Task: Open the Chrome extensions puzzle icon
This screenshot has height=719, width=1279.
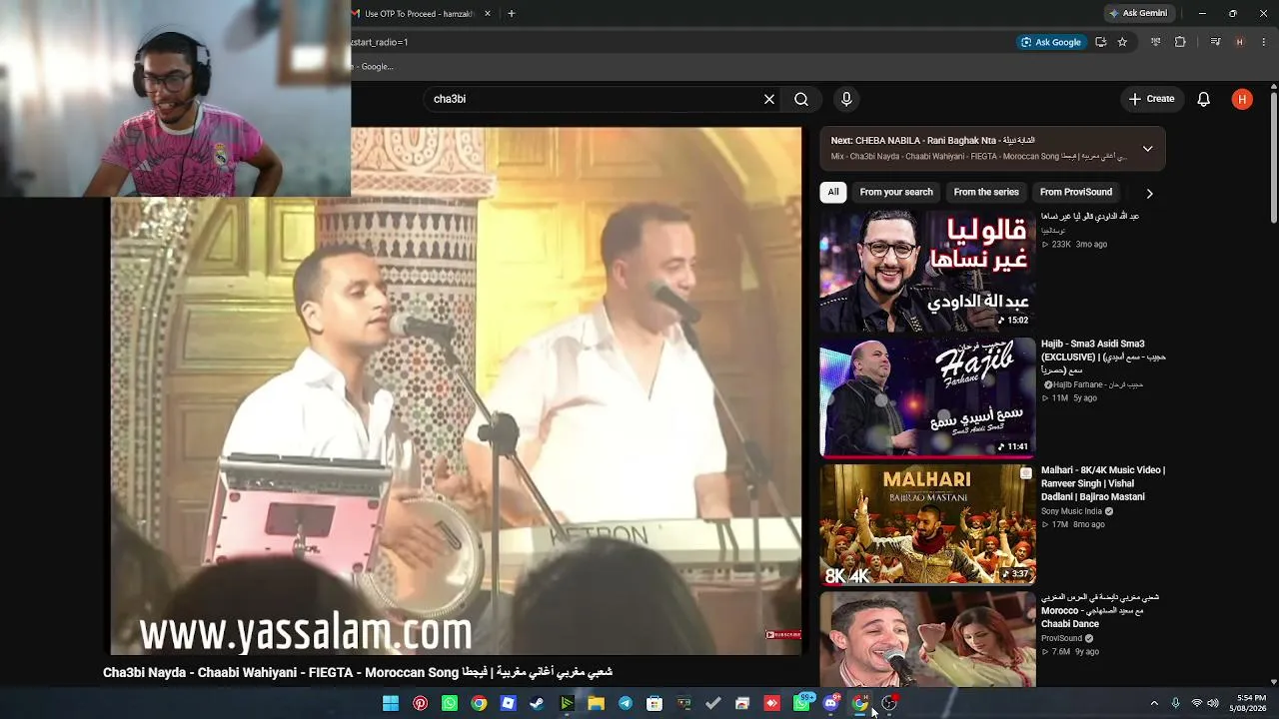Action: coord(1180,42)
